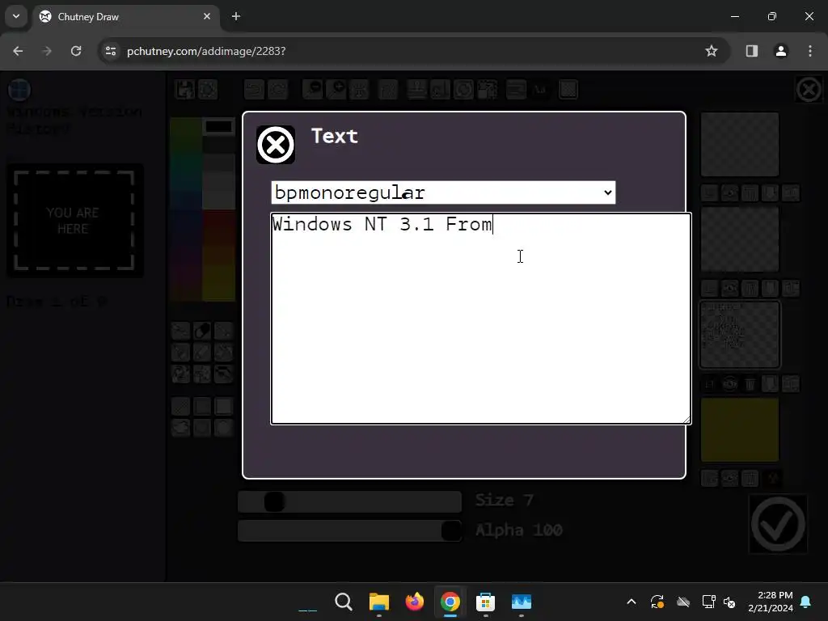
Task: Confirm with the large checkmark button
Action: coord(778,524)
